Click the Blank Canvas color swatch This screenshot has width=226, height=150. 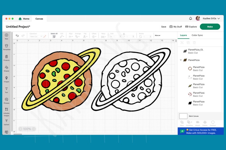tap(183, 116)
